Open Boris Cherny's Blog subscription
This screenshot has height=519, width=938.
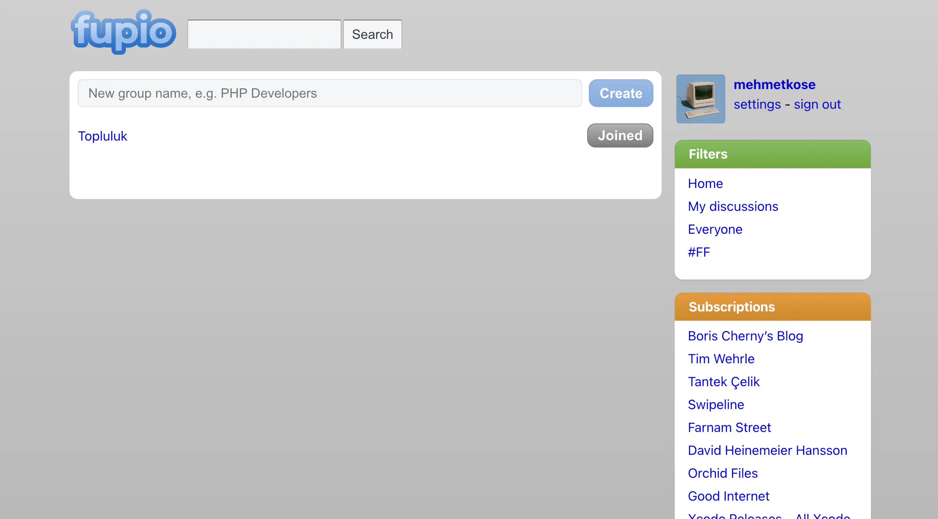click(745, 336)
